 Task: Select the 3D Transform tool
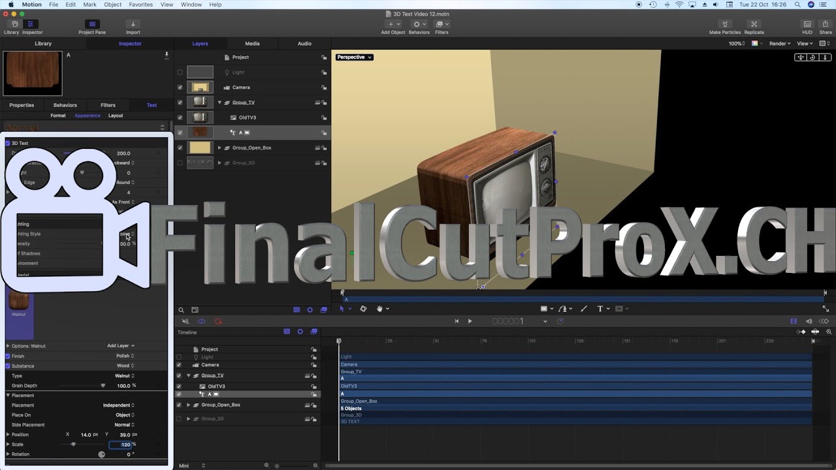(x=363, y=309)
